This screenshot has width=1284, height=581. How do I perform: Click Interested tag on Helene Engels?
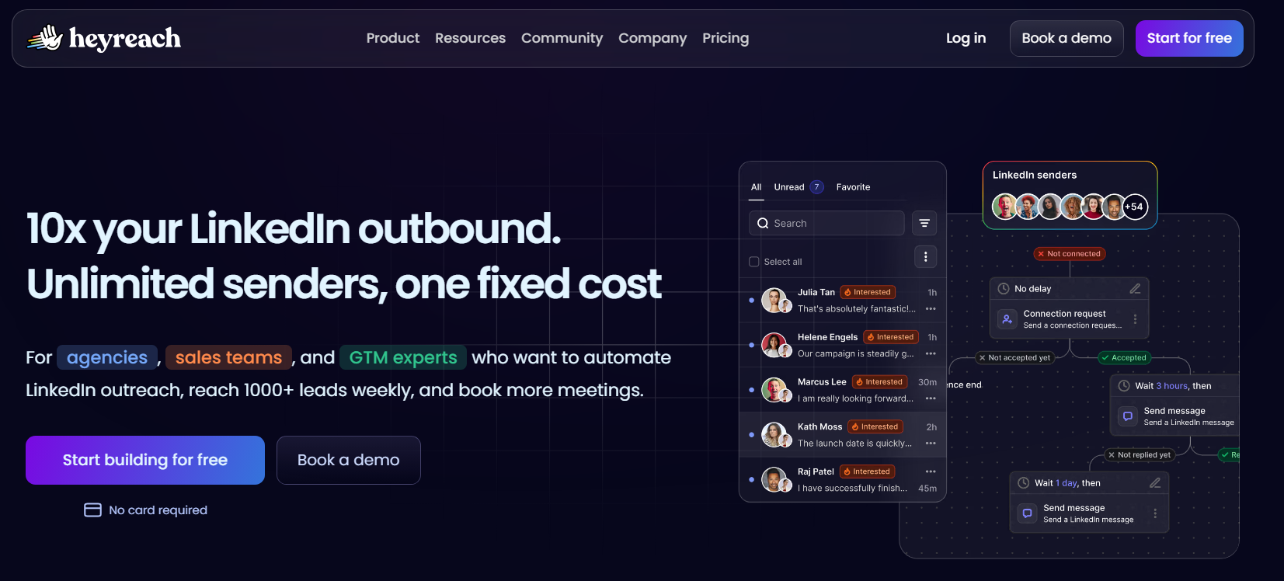pos(891,337)
